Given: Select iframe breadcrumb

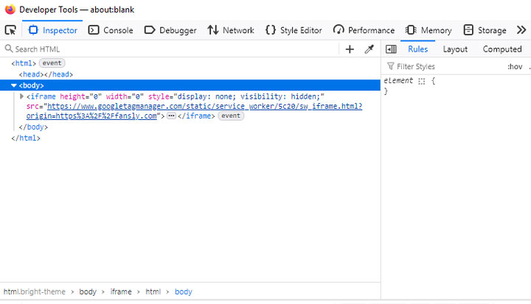Looking at the screenshot, I should [120, 291].
